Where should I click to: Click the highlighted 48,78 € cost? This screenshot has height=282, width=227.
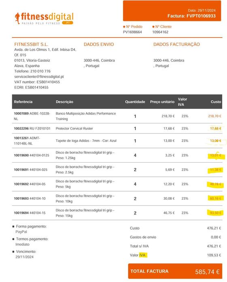[x=216, y=184]
